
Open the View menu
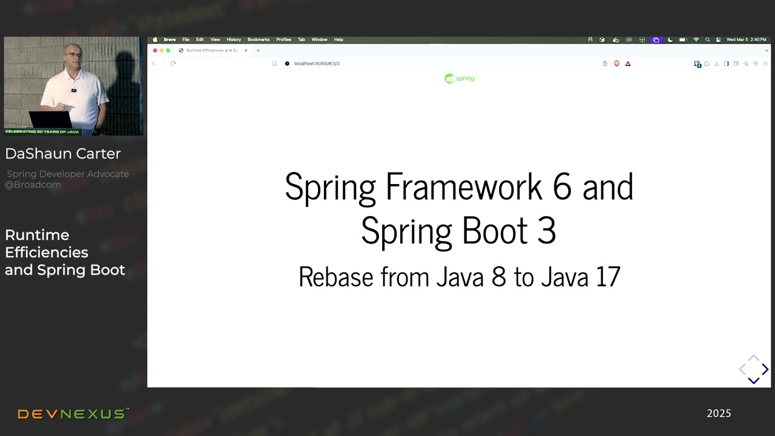[x=215, y=39]
